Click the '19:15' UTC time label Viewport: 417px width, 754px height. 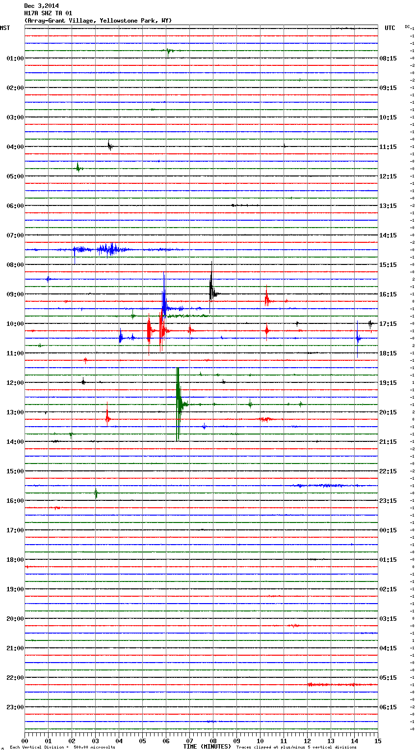click(x=388, y=383)
